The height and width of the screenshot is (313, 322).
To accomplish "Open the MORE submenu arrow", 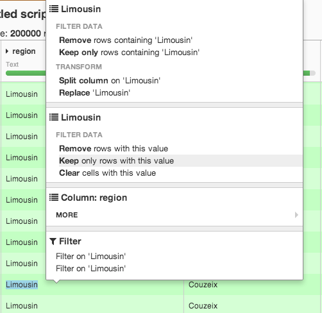I will [296, 215].
